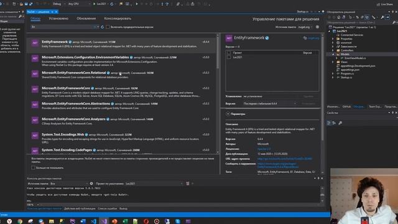Expand Program.cs node in Solution Explorer
This screenshot has width=398, height=224.
point(333,73)
